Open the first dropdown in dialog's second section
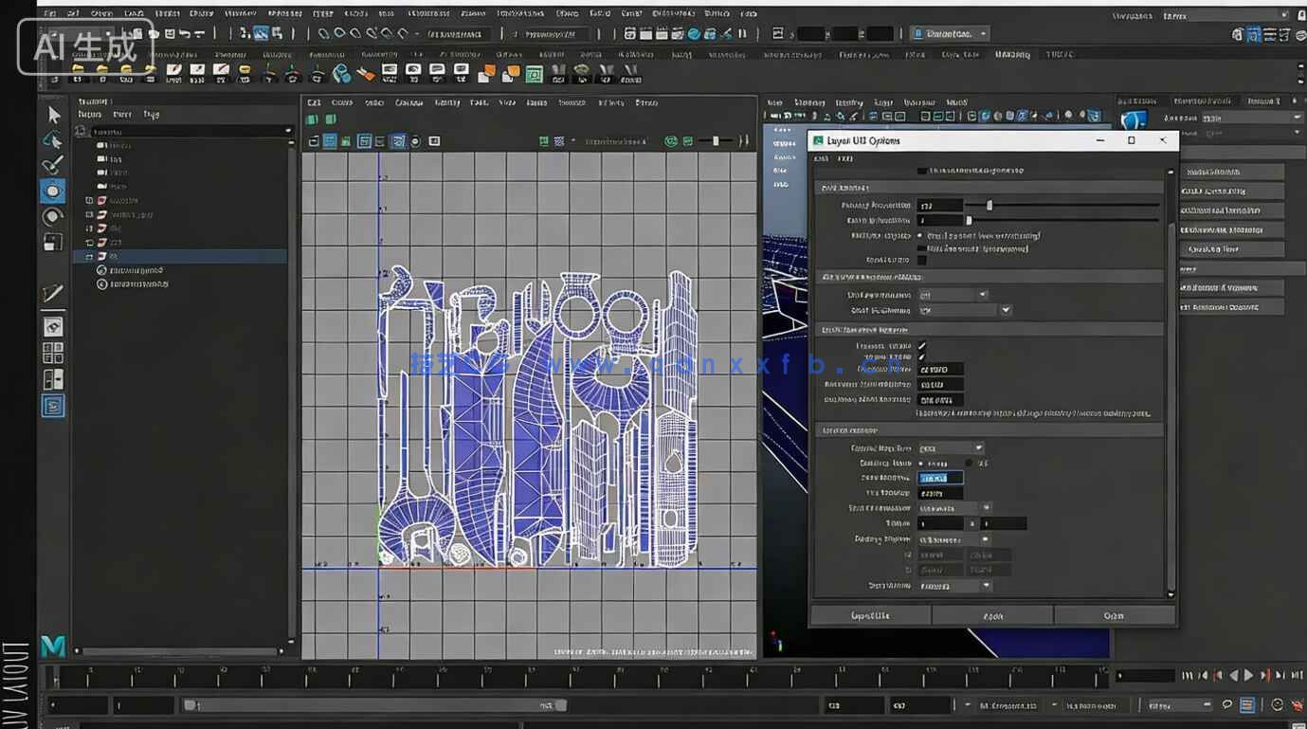The height and width of the screenshot is (729, 1307). [x=953, y=295]
